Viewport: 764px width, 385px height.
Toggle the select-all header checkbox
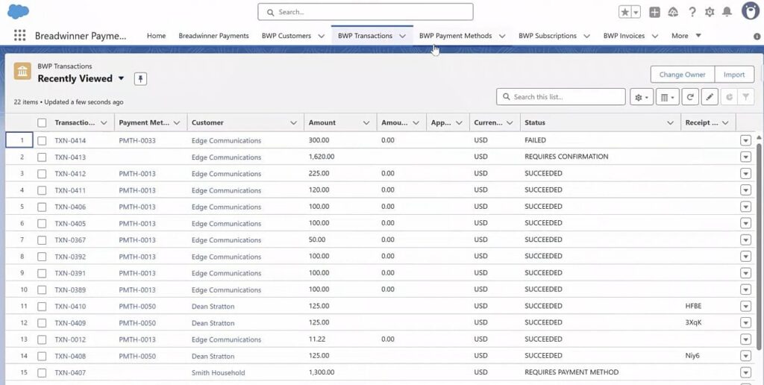point(42,123)
